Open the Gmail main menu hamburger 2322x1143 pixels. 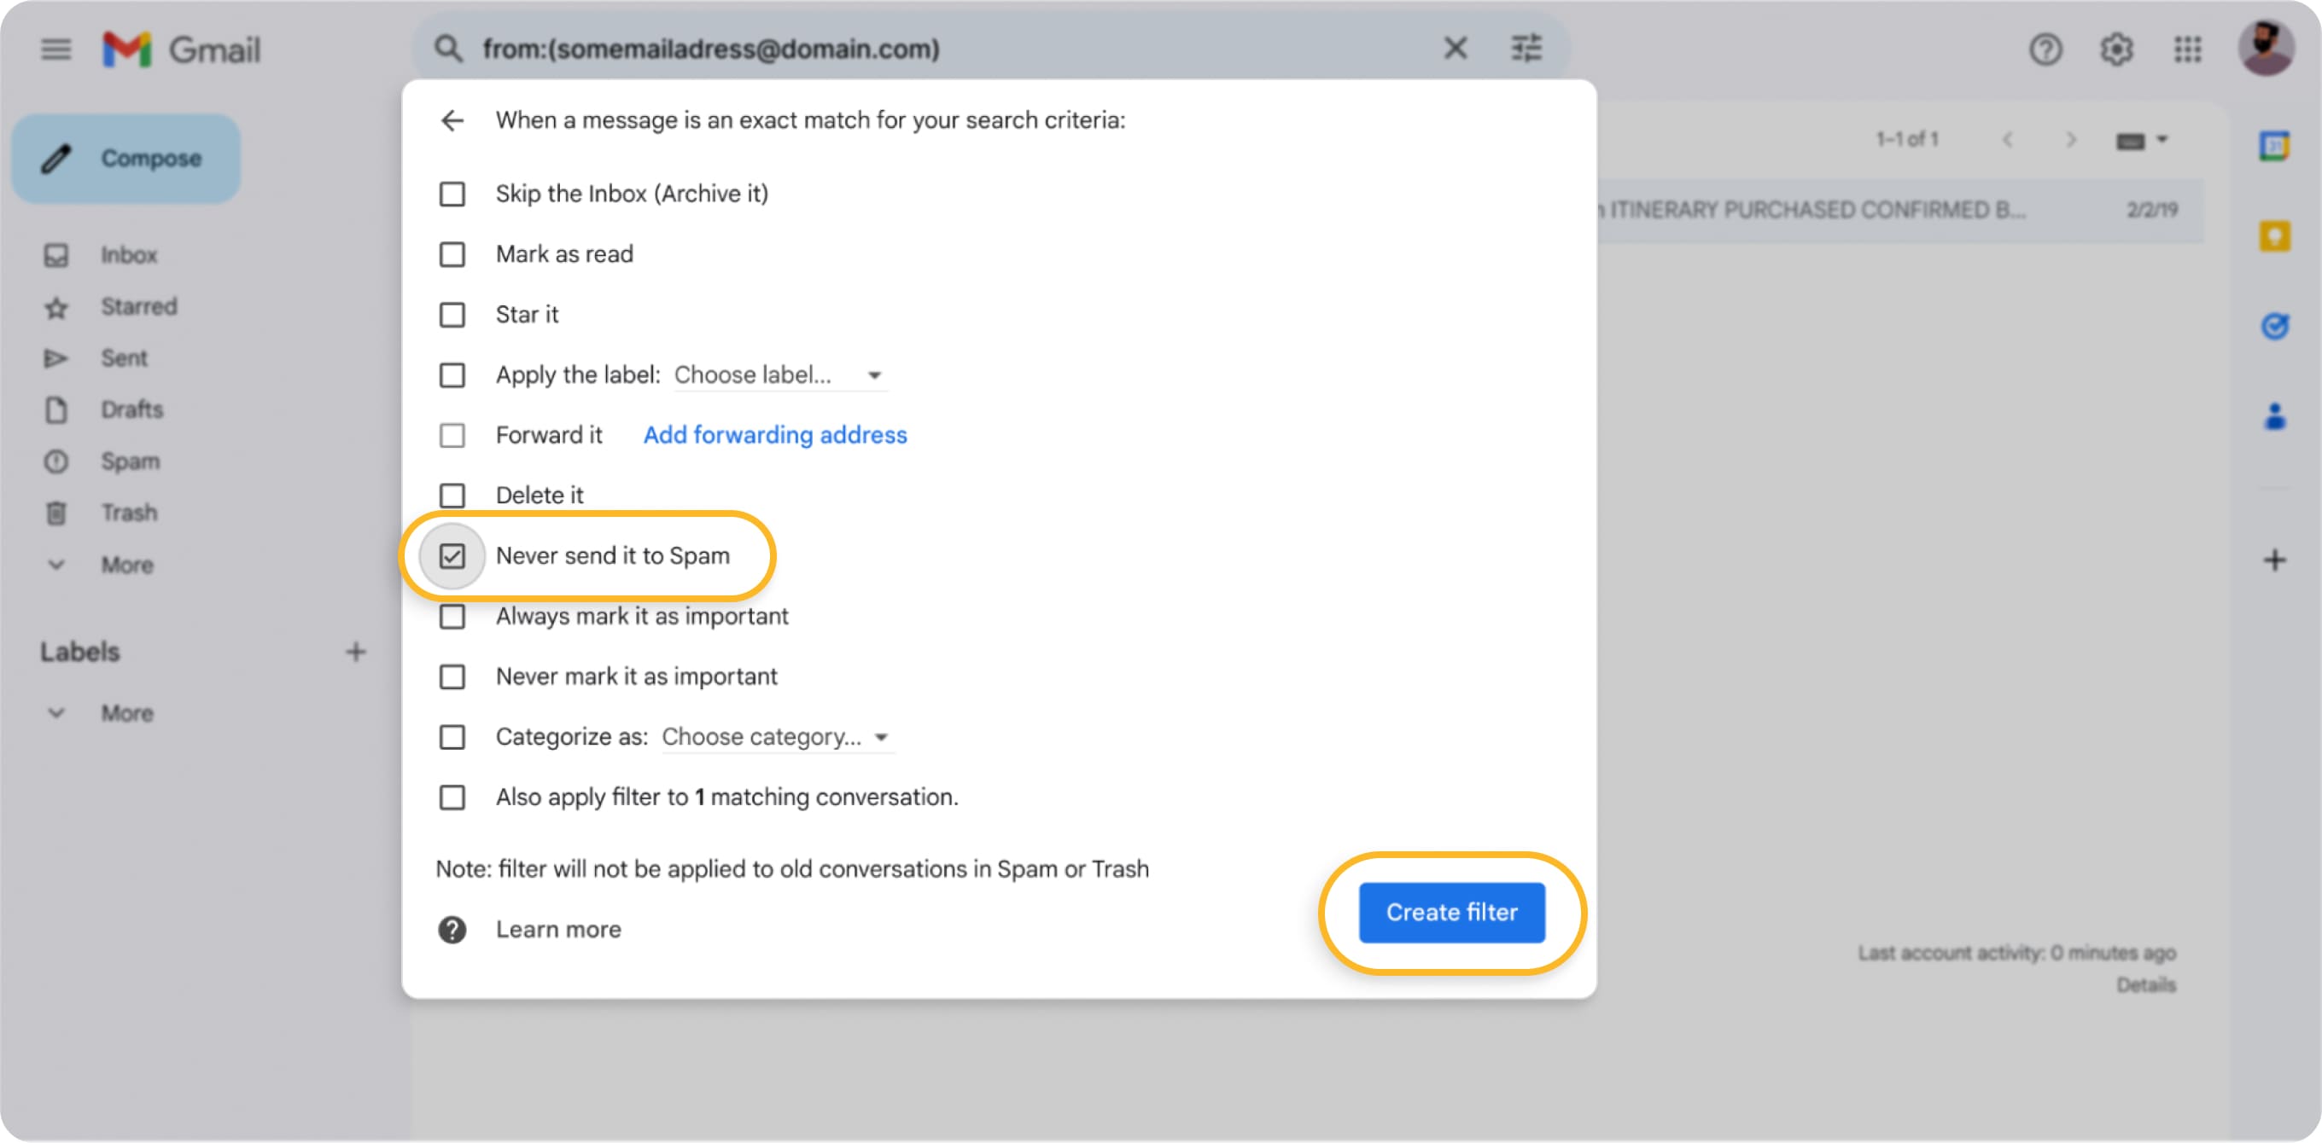tap(55, 49)
